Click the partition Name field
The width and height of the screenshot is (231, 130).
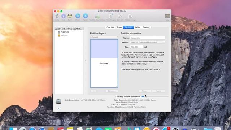[148, 38]
